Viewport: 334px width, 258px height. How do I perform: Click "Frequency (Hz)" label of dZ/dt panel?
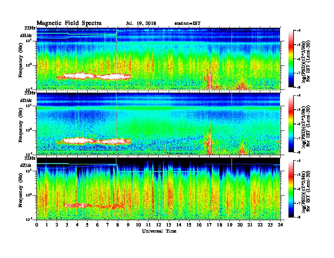[x=21, y=190]
